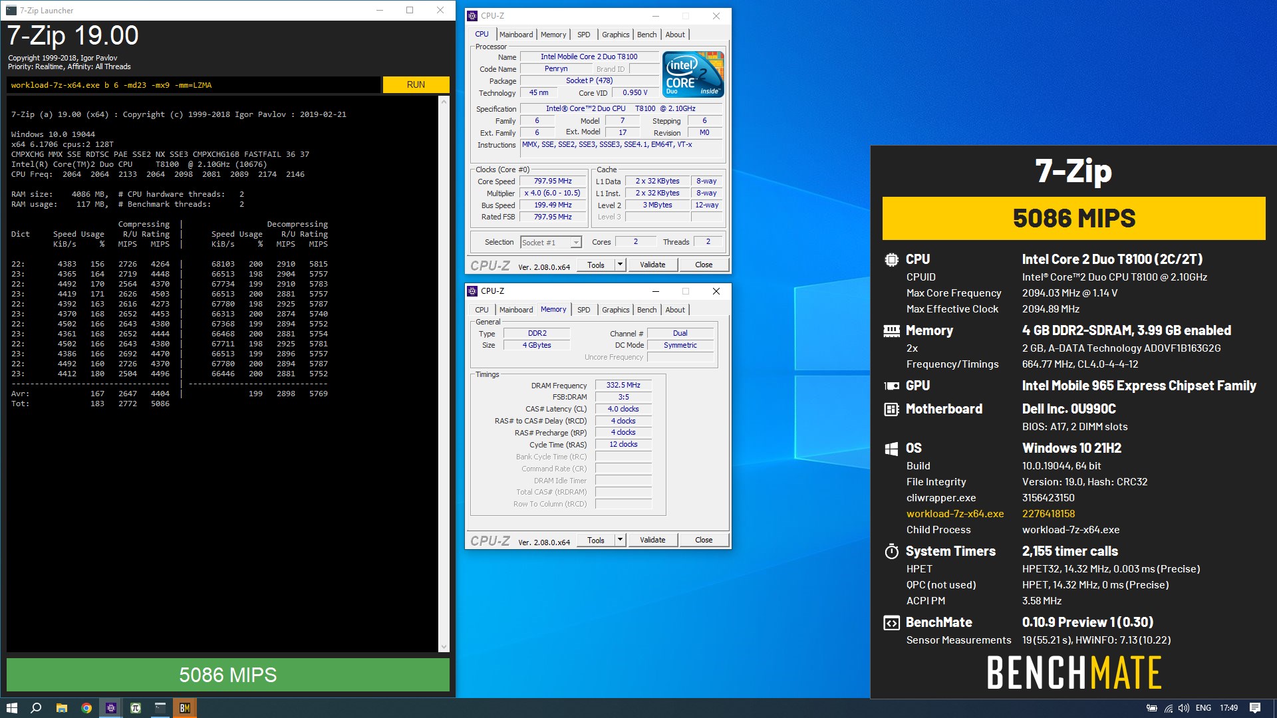Select the DRAM Frequency 332.5 MHz value
The height and width of the screenshot is (718, 1277).
coord(623,385)
